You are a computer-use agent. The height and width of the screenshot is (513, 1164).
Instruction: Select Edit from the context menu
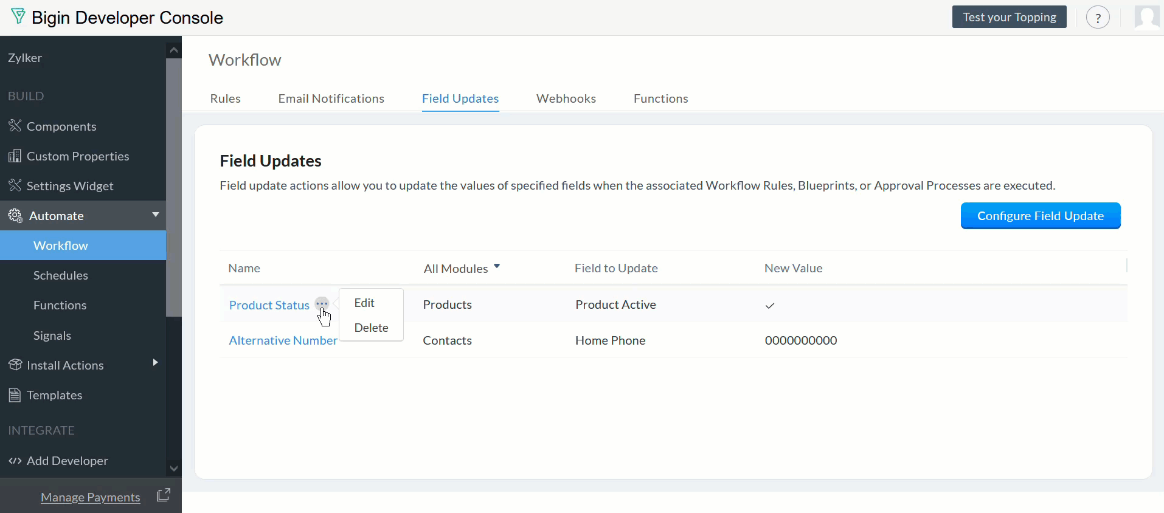pos(364,303)
